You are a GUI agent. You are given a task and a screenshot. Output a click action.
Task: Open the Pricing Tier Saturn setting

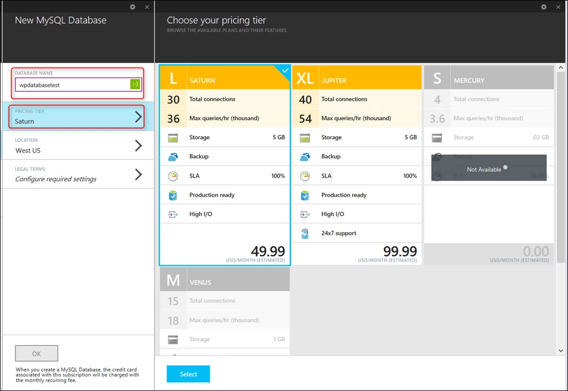(x=78, y=117)
